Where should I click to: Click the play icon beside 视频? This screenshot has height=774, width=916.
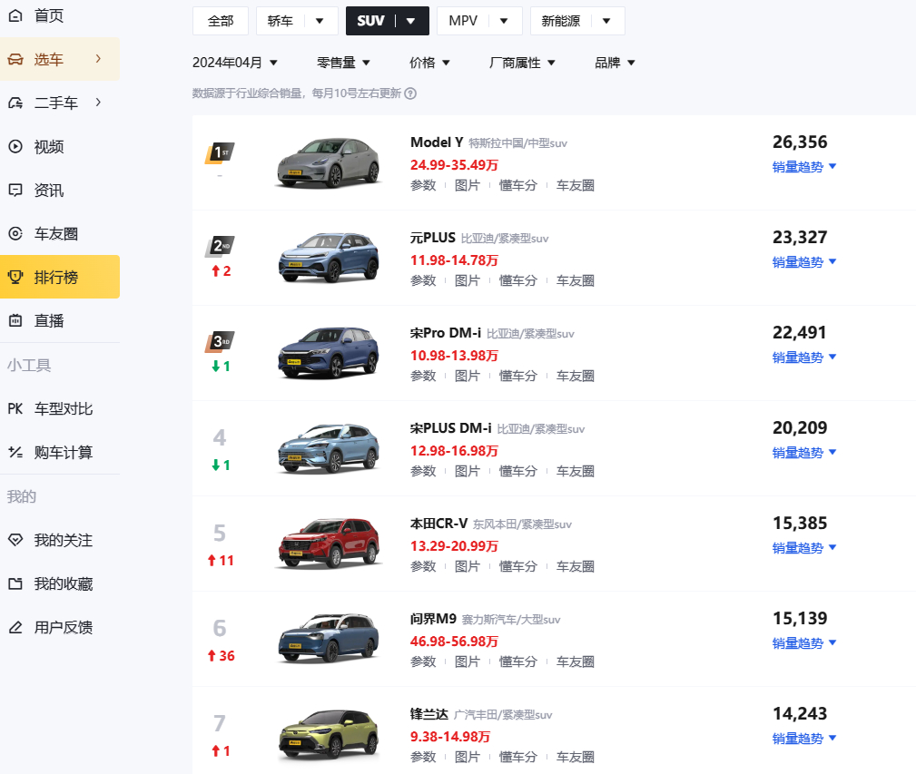[15, 146]
